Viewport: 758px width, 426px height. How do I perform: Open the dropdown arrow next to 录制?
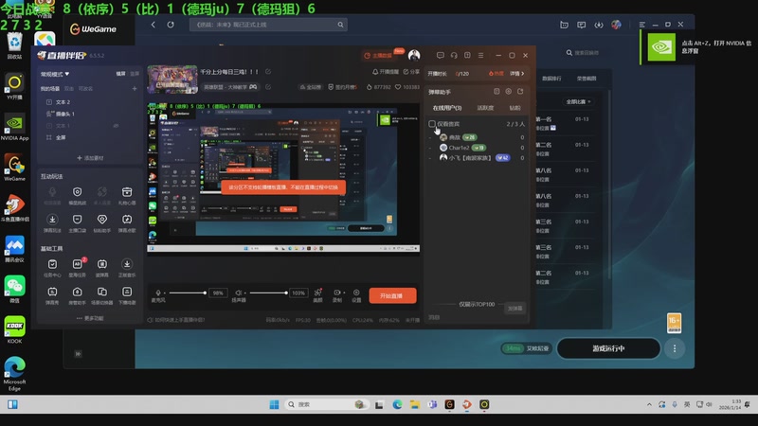click(344, 293)
